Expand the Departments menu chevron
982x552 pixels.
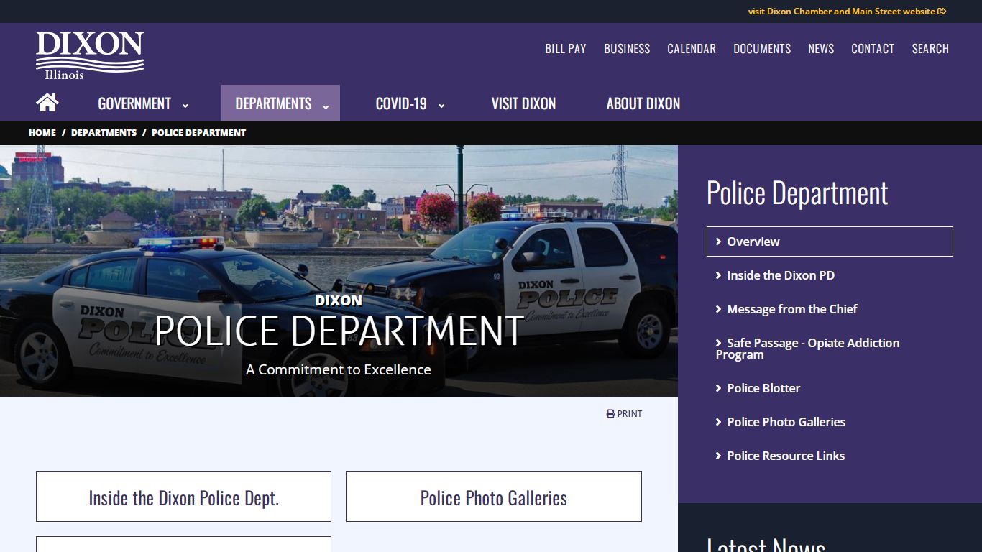click(326, 106)
